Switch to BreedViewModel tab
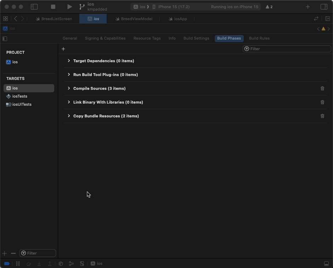 click(134, 19)
